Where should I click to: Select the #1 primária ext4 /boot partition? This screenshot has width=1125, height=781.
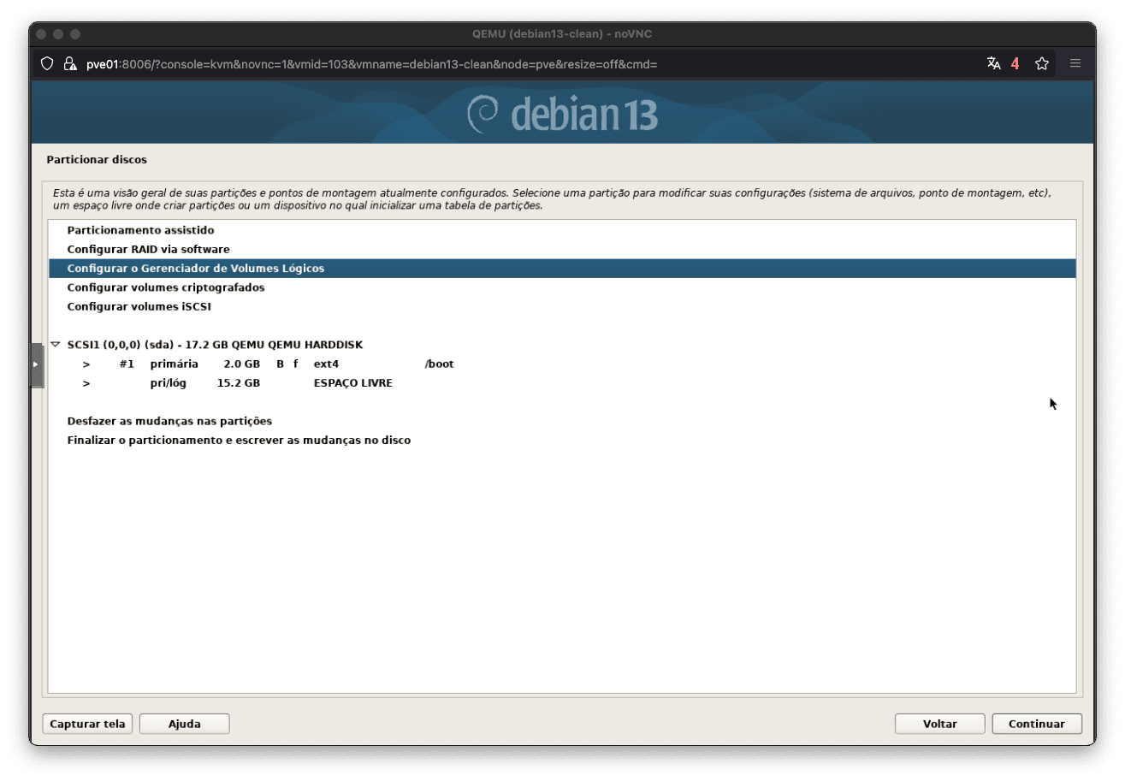(x=562, y=364)
